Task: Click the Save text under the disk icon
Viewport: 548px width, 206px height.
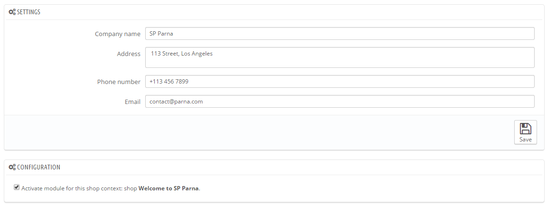Action: pyautogui.click(x=525, y=140)
